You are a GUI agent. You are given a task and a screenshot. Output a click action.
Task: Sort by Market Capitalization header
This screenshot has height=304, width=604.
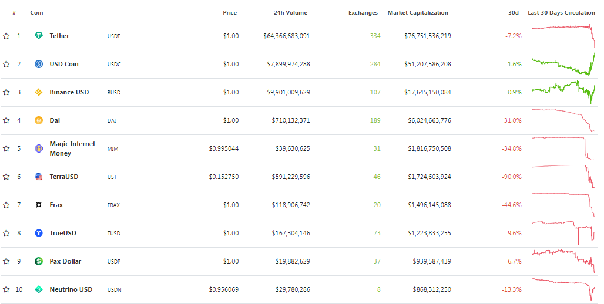418,13
